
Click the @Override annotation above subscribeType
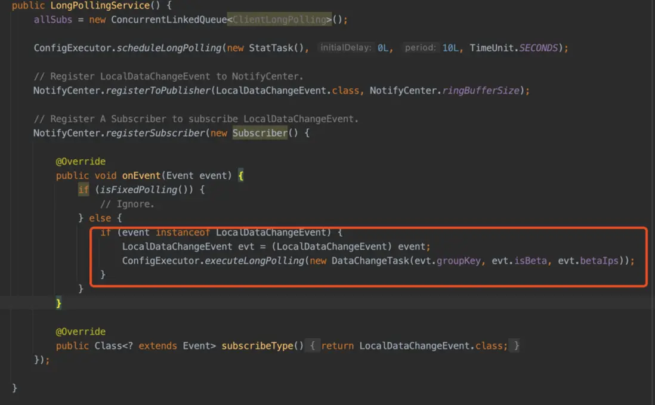click(x=81, y=332)
